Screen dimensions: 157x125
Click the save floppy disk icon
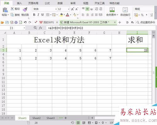point(7,22)
